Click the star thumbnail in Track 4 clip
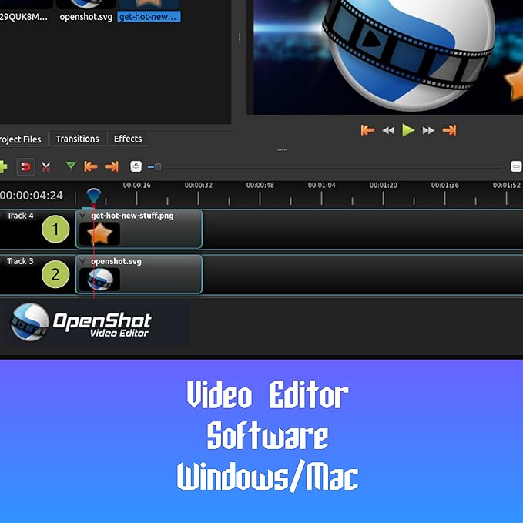The width and height of the screenshot is (523, 523). pos(99,234)
